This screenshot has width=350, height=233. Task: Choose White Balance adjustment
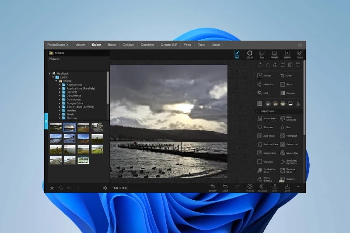pyautogui.click(x=265, y=179)
